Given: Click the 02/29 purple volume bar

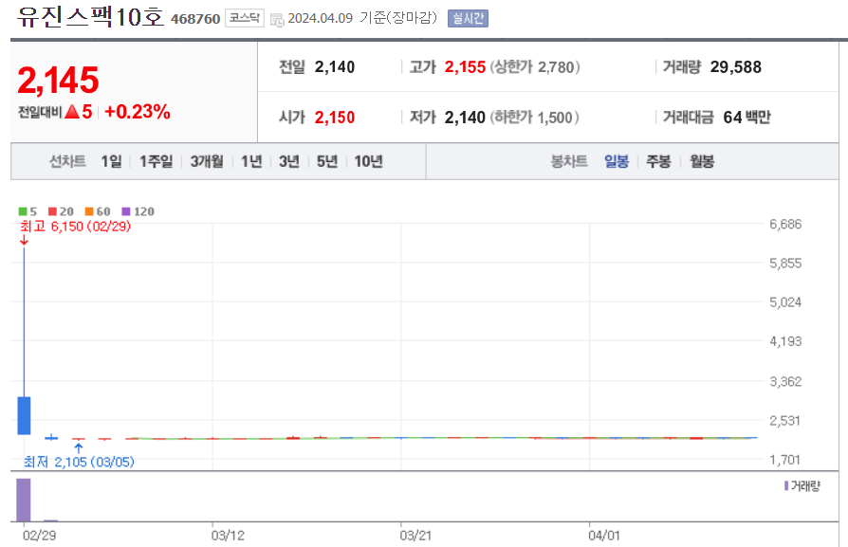Looking at the screenshot, I should tap(24, 500).
